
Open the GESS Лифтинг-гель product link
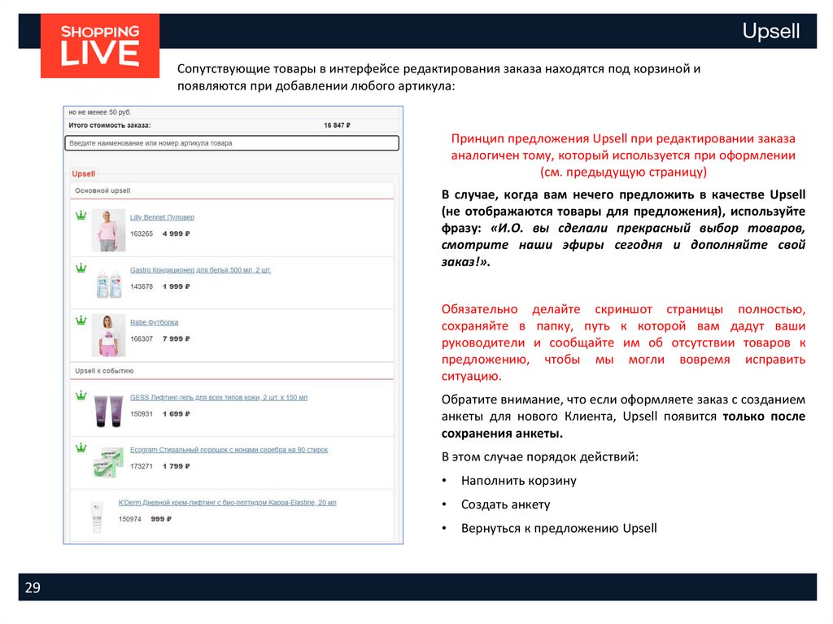point(219,398)
